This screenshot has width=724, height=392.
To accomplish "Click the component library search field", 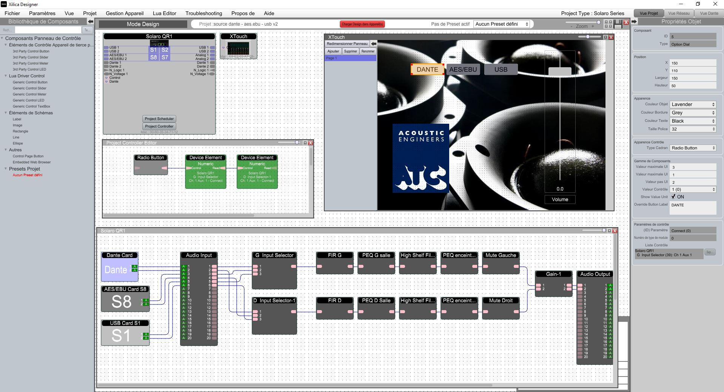I will coord(48,30).
